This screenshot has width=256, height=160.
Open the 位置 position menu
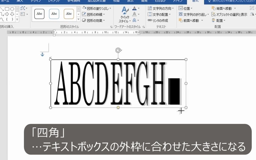(185, 8)
